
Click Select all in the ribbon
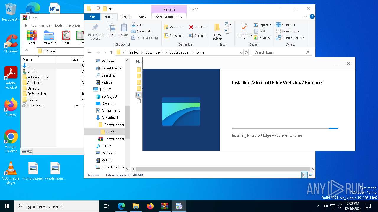[286, 25]
